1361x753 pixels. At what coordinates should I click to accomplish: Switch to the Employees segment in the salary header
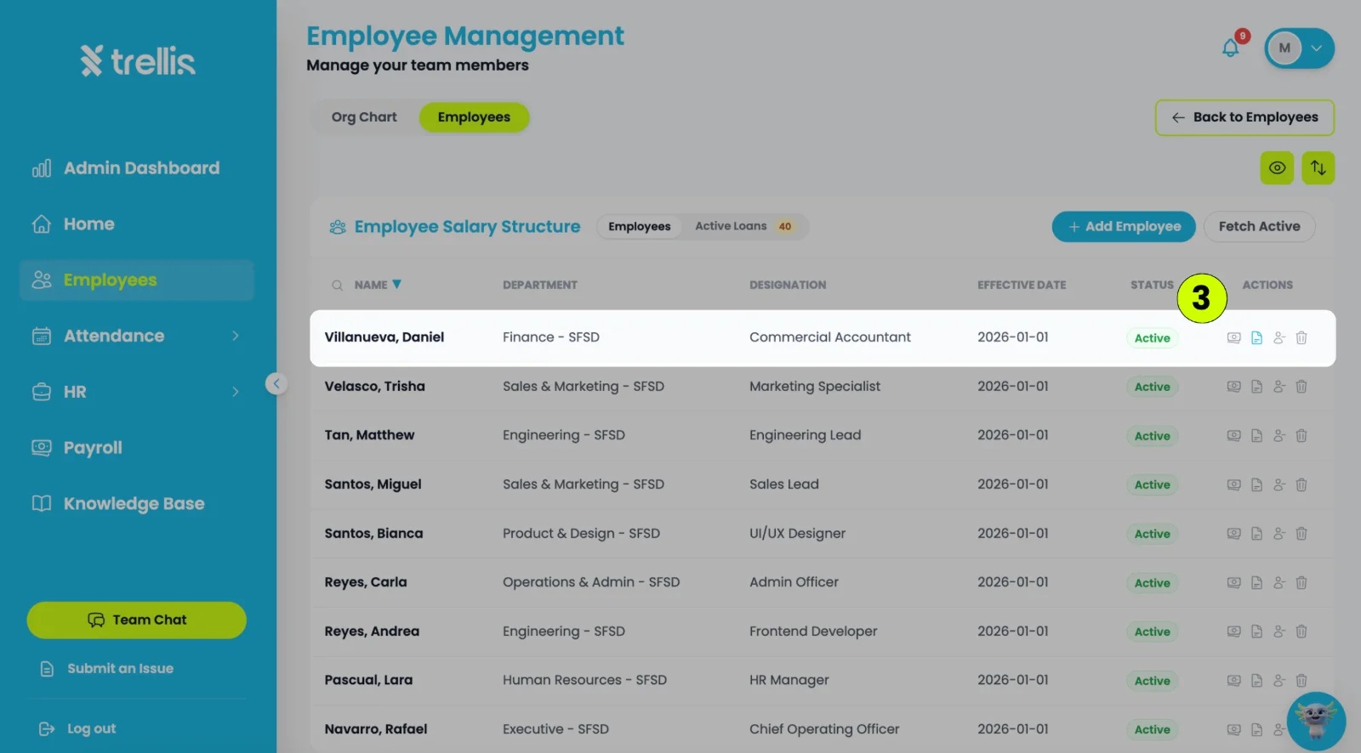(x=640, y=227)
